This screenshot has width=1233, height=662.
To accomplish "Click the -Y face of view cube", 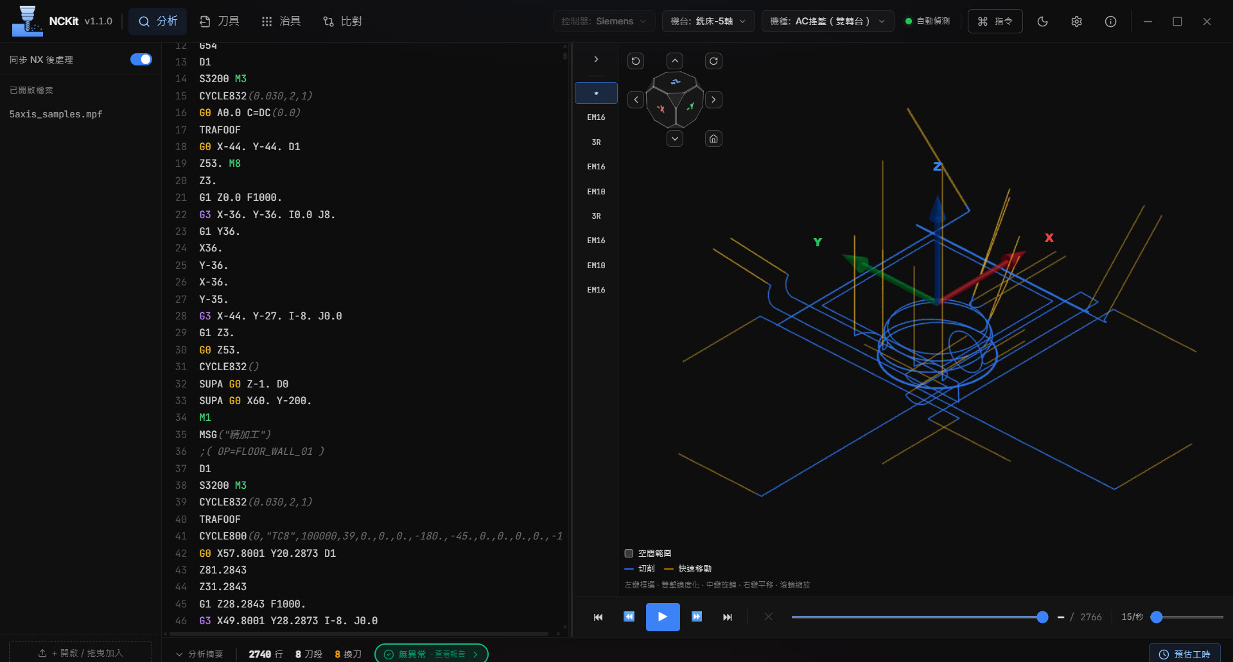I will 690,108.
